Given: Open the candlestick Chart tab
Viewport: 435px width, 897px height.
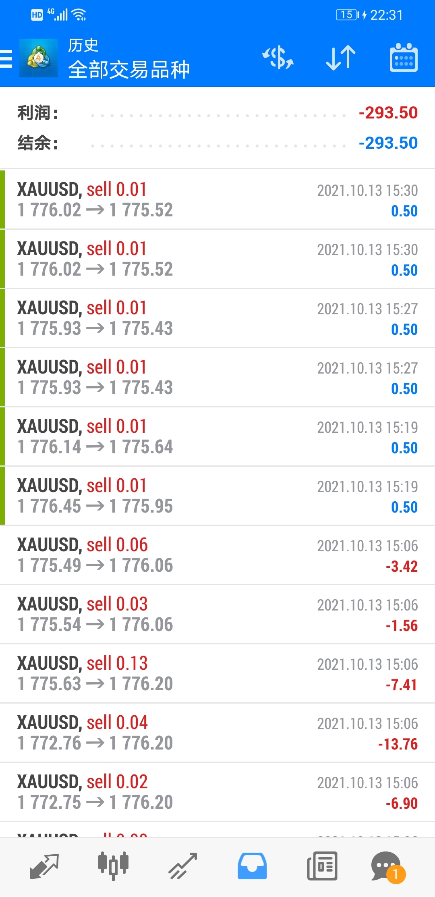Looking at the screenshot, I should click(x=113, y=866).
